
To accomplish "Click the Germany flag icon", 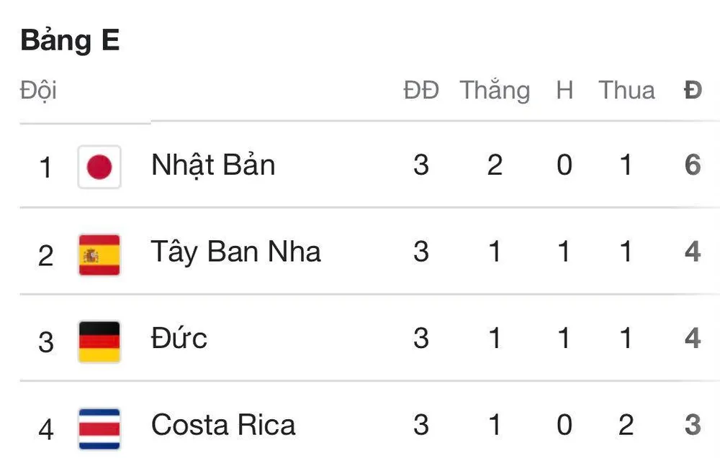I will tap(99, 340).
